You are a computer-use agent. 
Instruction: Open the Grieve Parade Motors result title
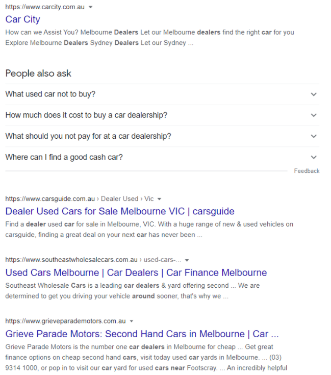click(142, 334)
